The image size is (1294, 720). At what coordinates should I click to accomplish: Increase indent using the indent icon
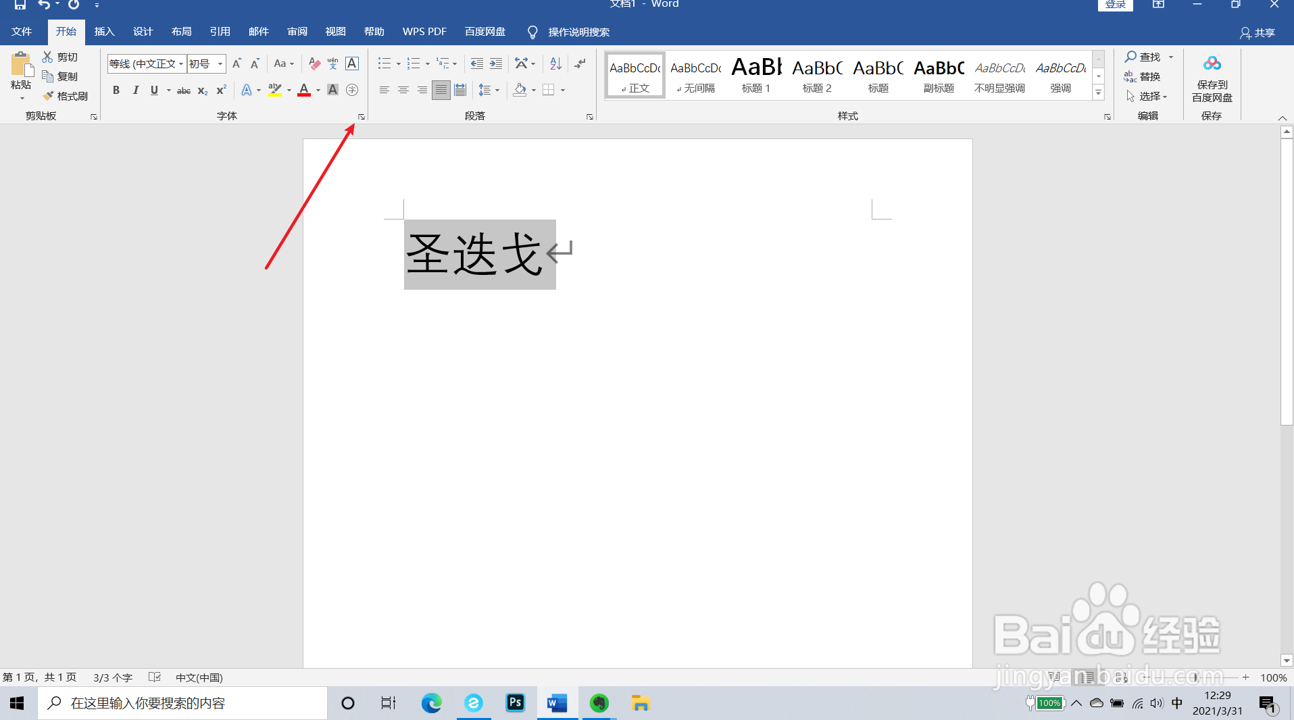tap(496, 63)
